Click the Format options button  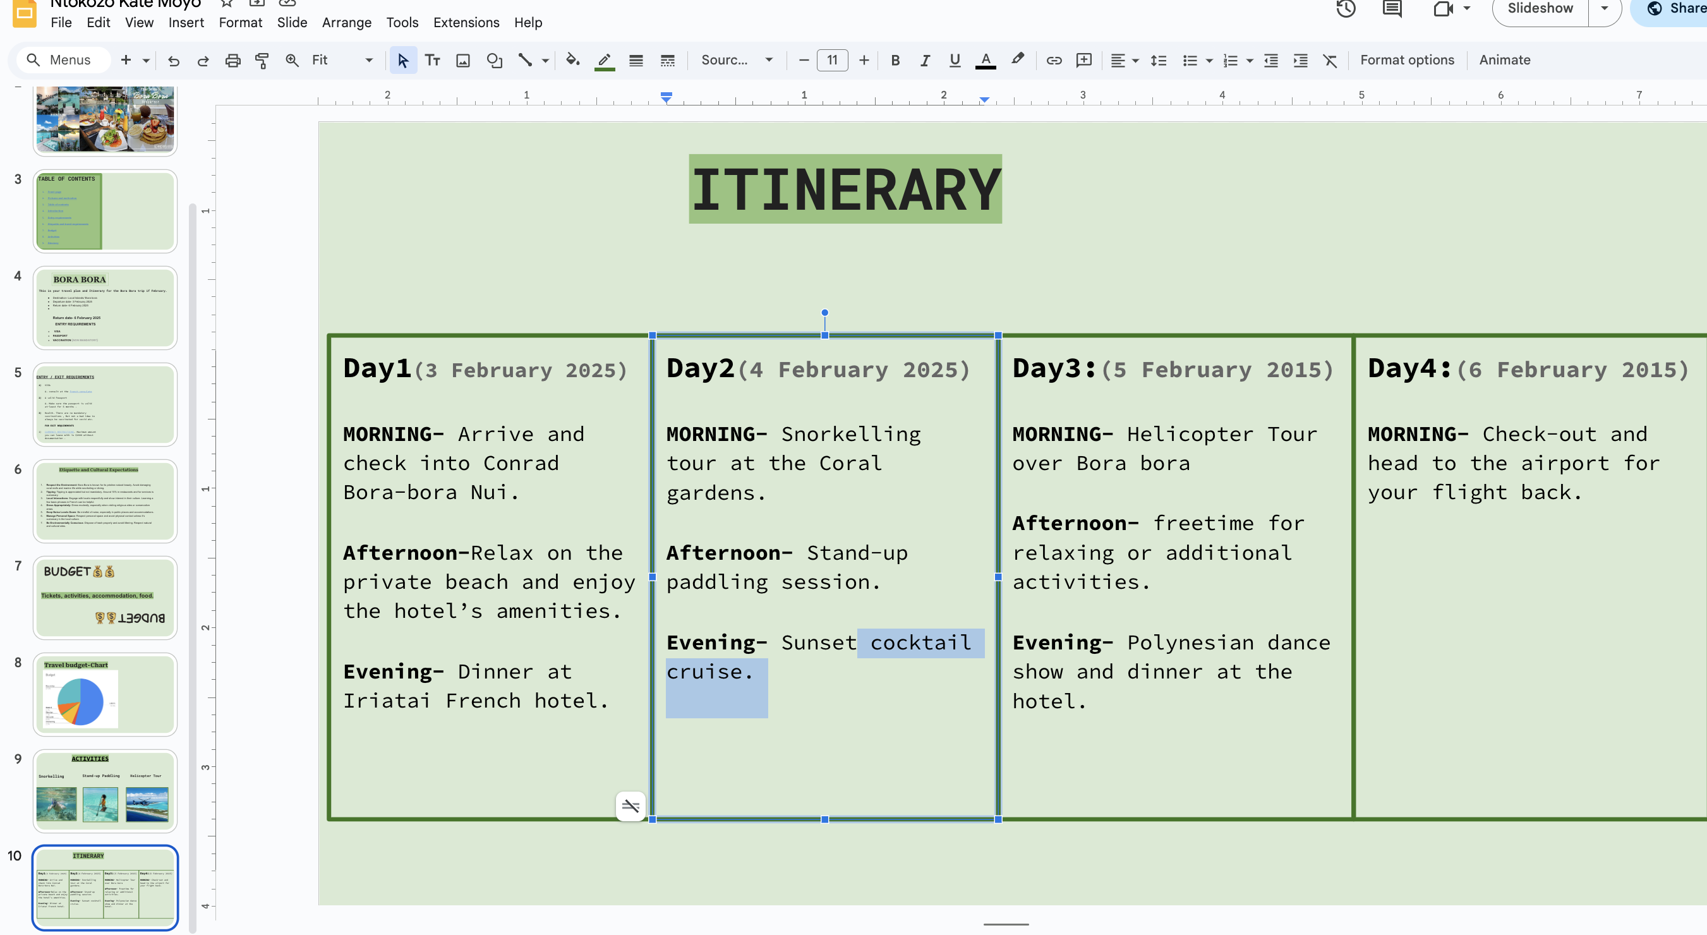click(1406, 60)
